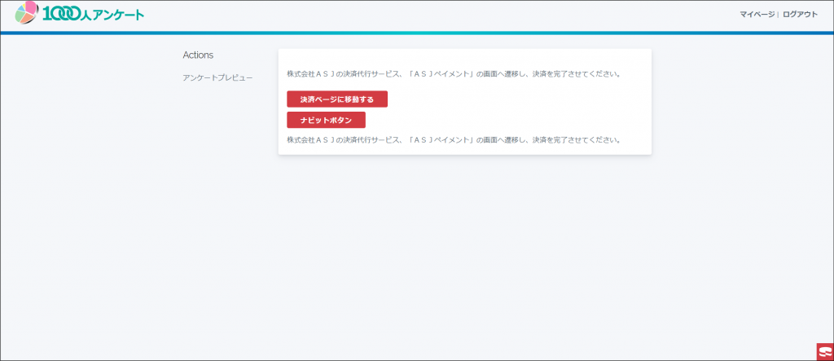Click the ASJ payment instruction text below the buttons
Screen dimensions: 834x361
454,140
